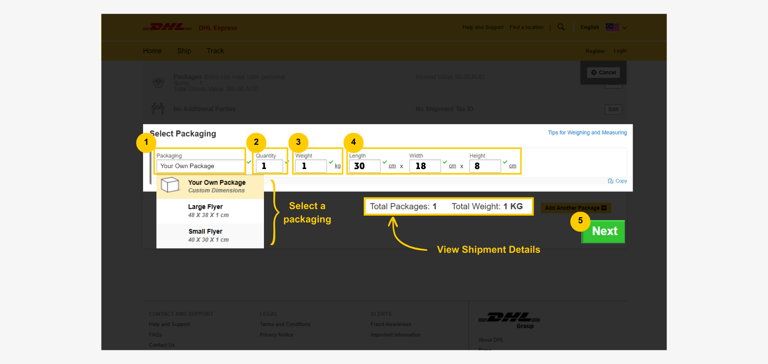Click Total Goods Value 300.00 AUD text
The height and width of the screenshot is (364, 768).
tap(216, 89)
